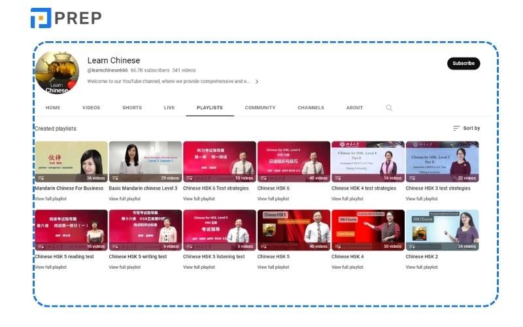The image size is (523, 327).
Task: Click the Chinese HSK 5 title link
Action: (273, 256)
